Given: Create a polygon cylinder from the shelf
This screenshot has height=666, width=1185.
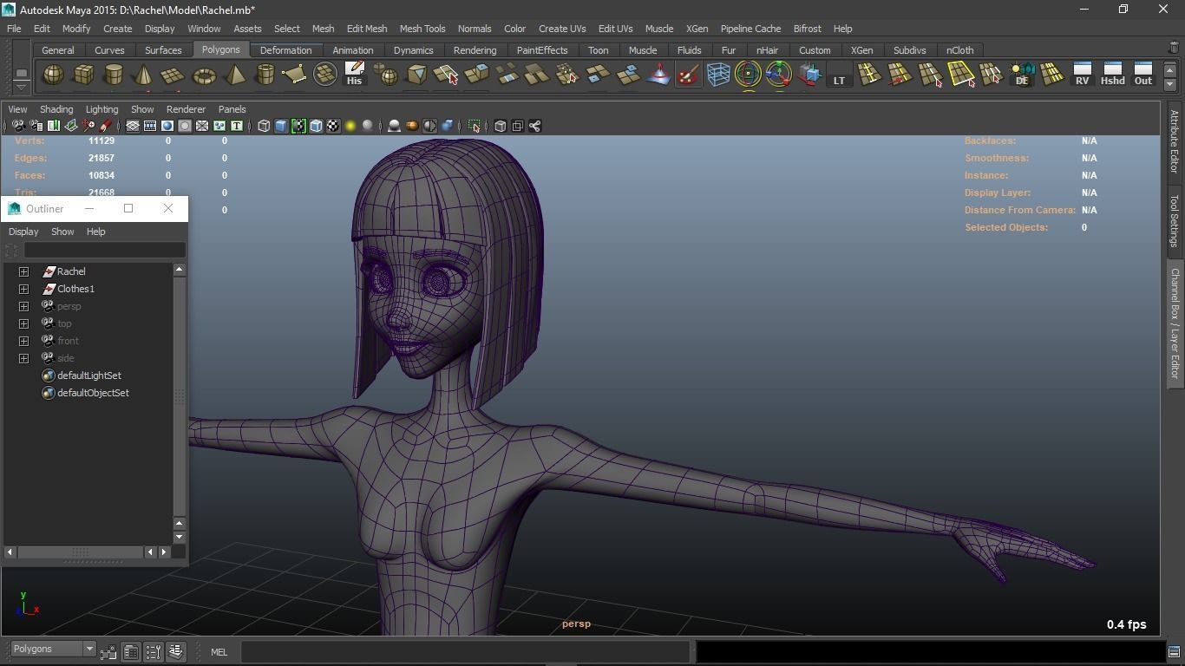Looking at the screenshot, I should (x=113, y=75).
